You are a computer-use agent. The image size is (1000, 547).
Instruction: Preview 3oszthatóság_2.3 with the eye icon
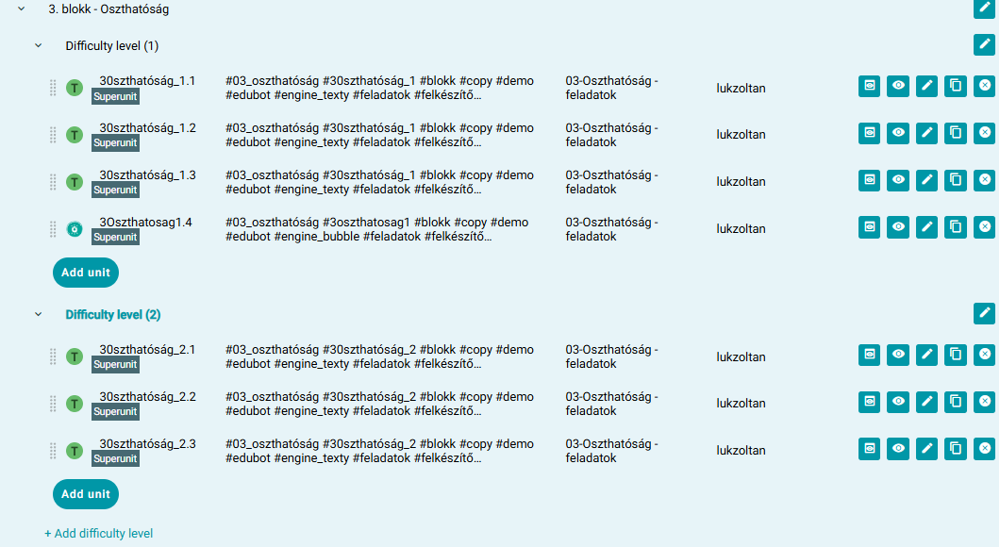click(x=898, y=449)
